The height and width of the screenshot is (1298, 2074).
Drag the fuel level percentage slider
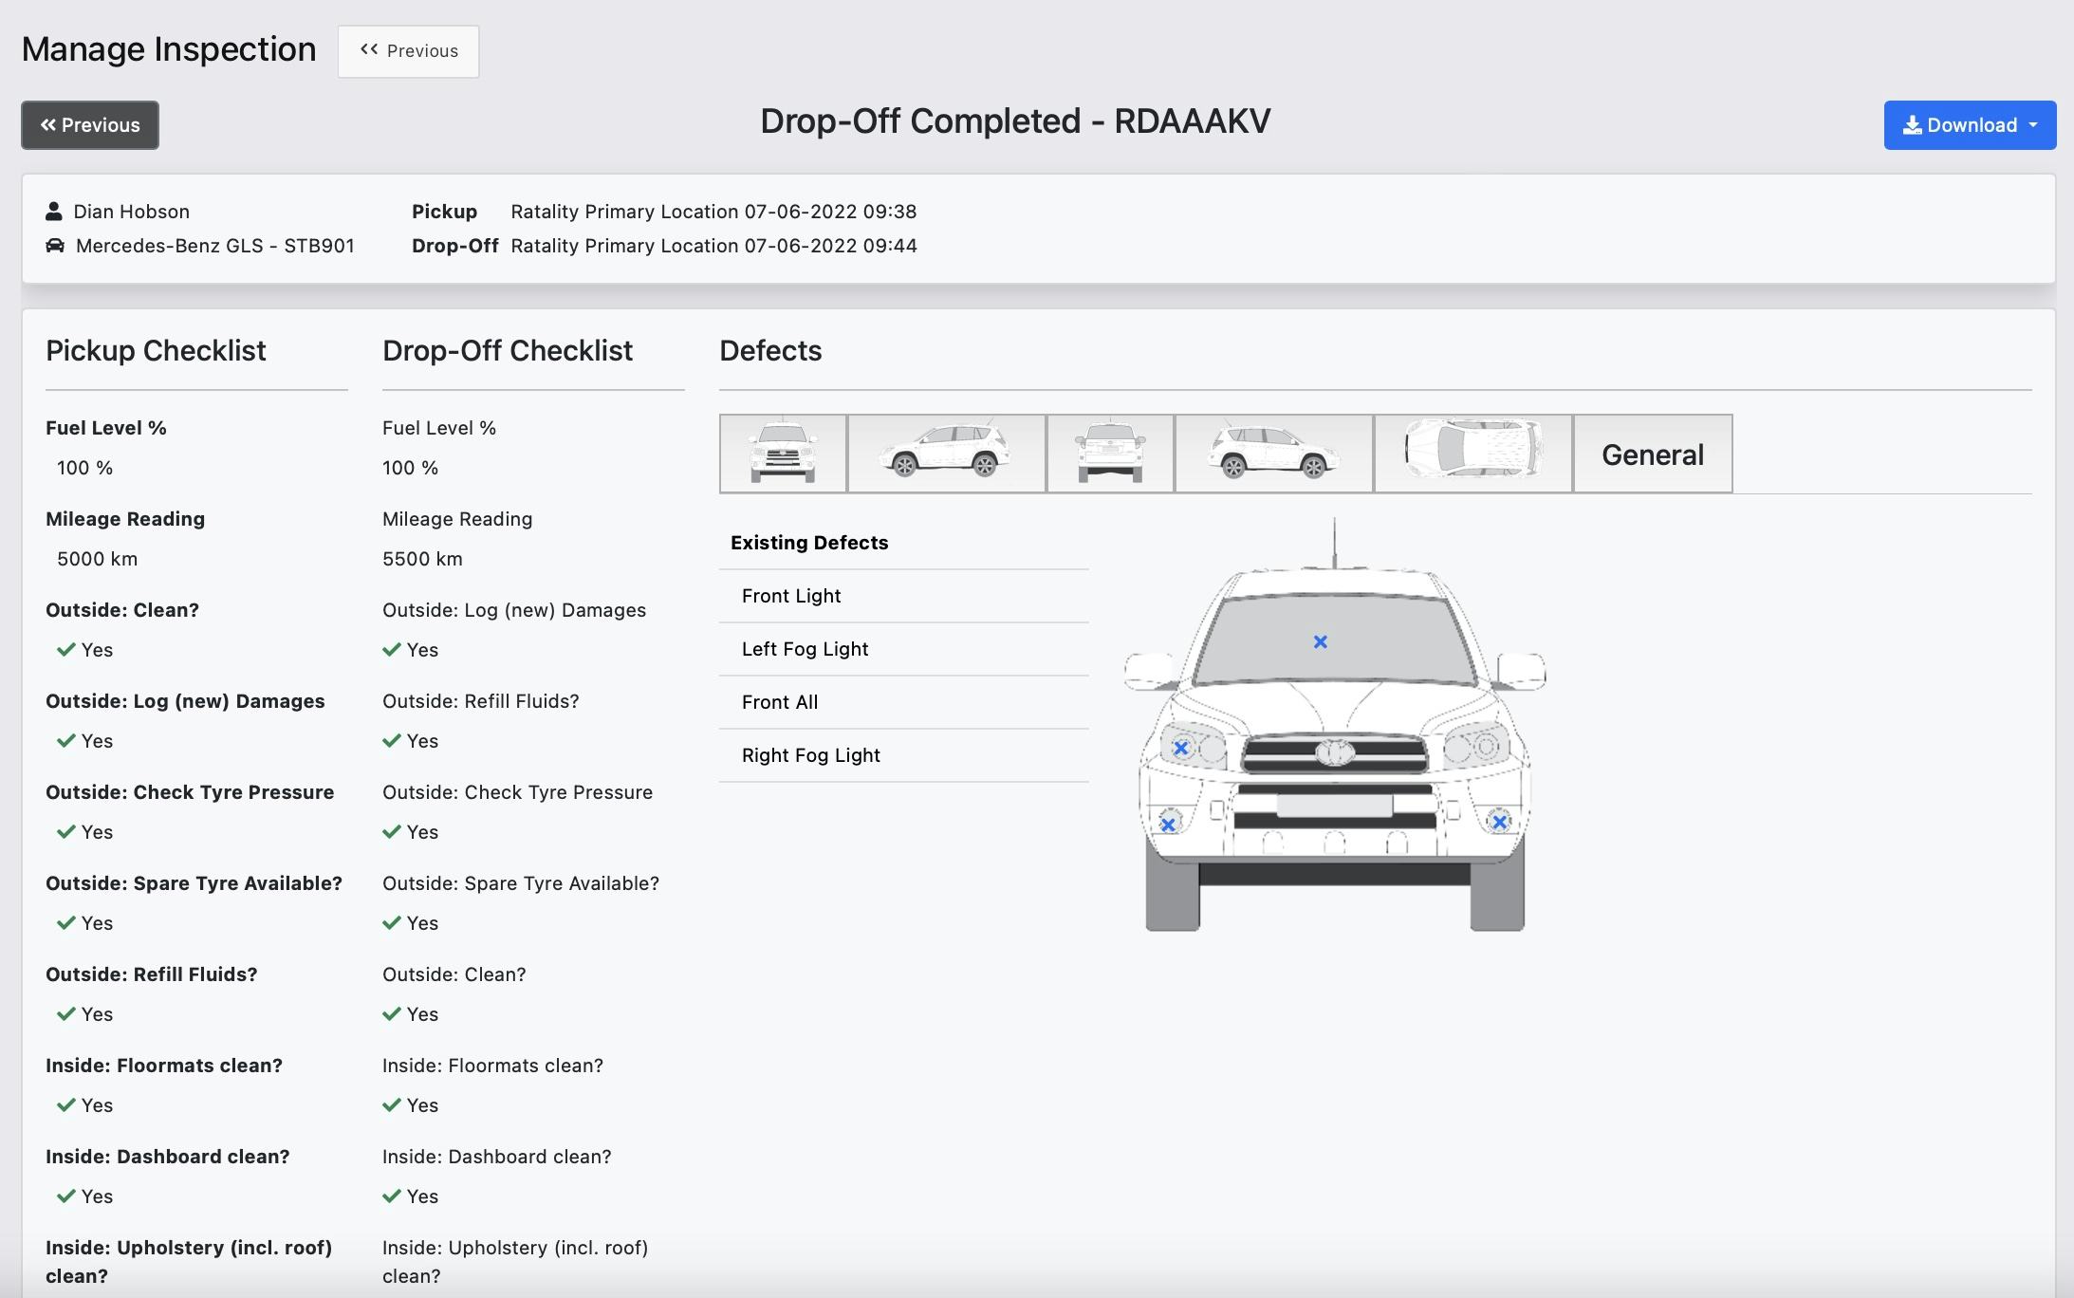[85, 465]
